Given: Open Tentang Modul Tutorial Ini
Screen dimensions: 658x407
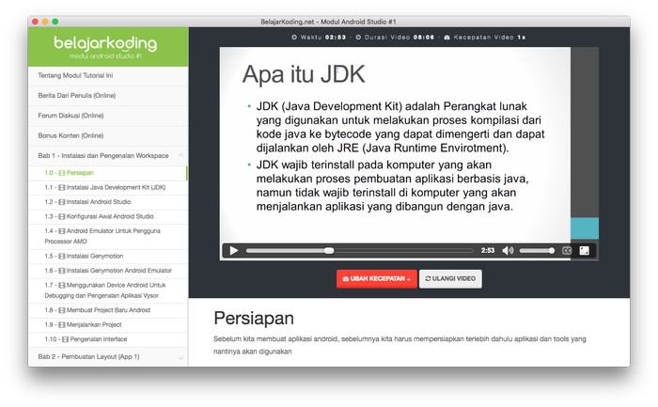Looking at the screenshot, I should coord(108,75).
